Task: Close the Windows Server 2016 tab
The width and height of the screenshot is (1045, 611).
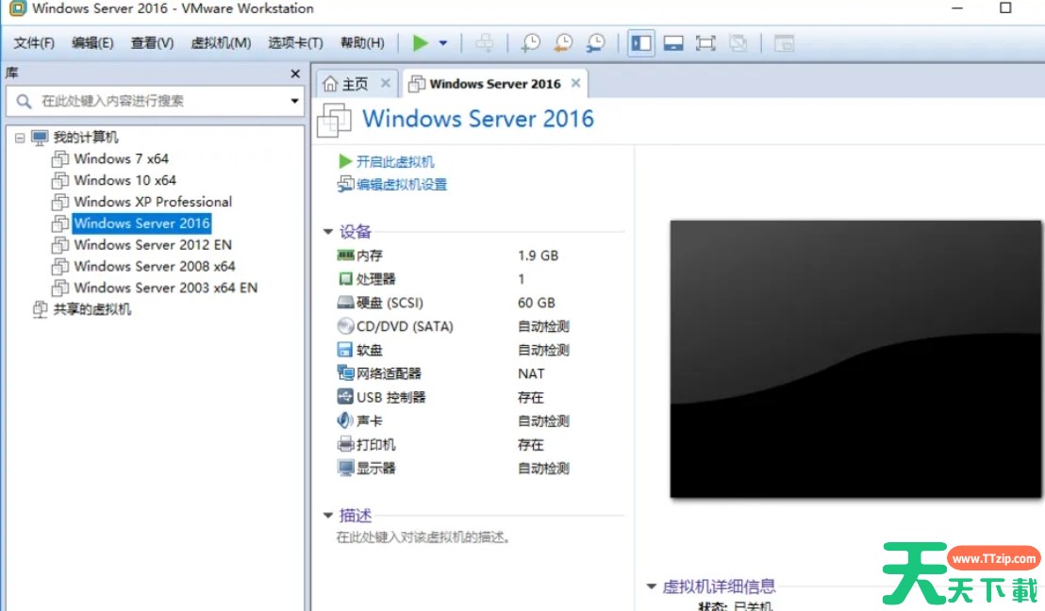Action: (575, 83)
